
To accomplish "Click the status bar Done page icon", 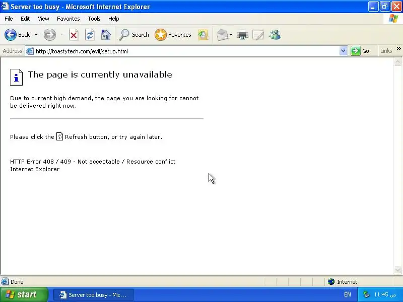I will [5, 282].
